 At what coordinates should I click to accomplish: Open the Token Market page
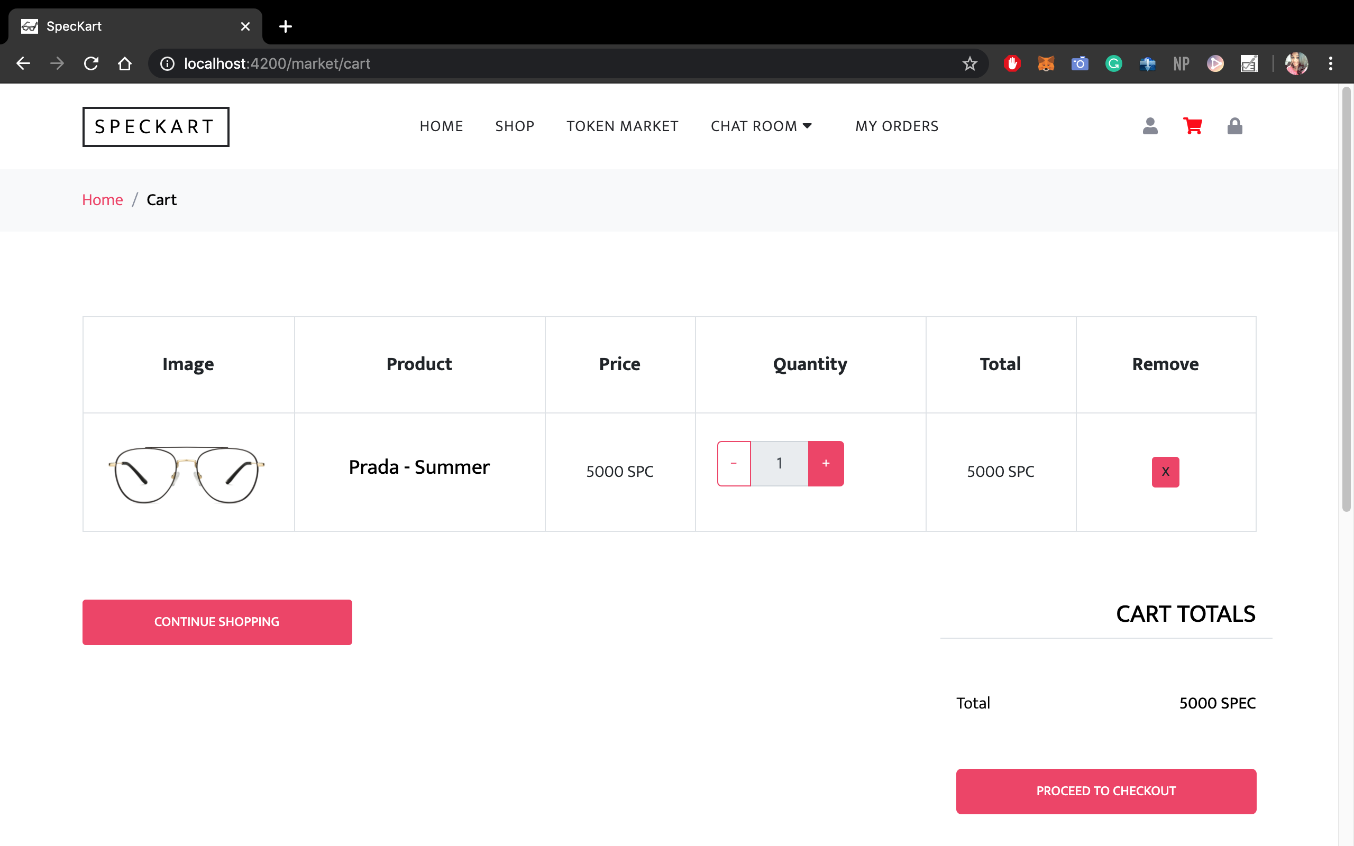(x=622, y=126)
